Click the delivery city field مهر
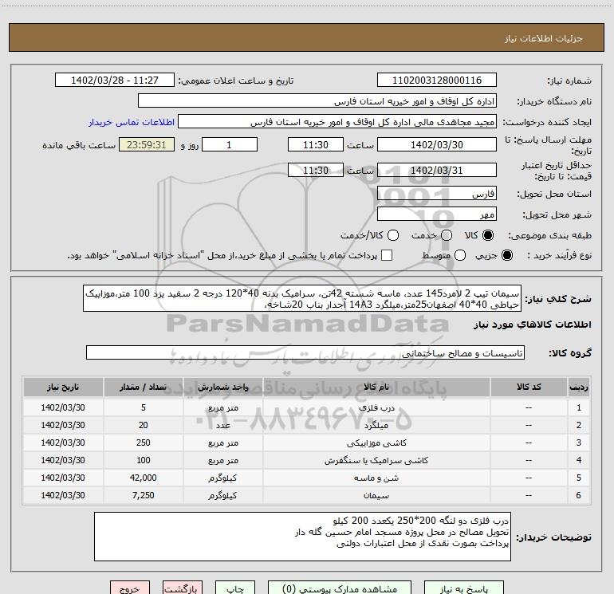Viewport: 614px width, 594px height. 437,214
